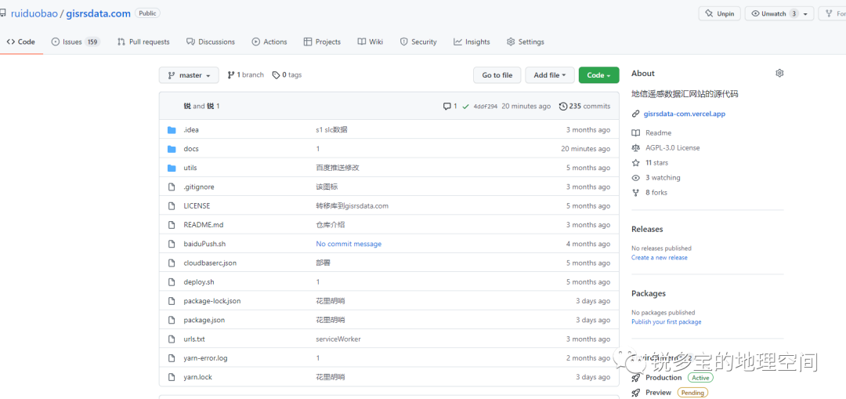
Task: Click the file icon beside cloudbaserc.json
Action: 172,263
